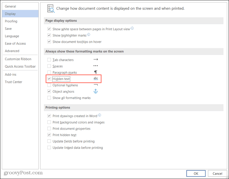Open Quick Access Toolbar settings
The width and height of the screenshot is (229, 179).
(x=20, y=67)
